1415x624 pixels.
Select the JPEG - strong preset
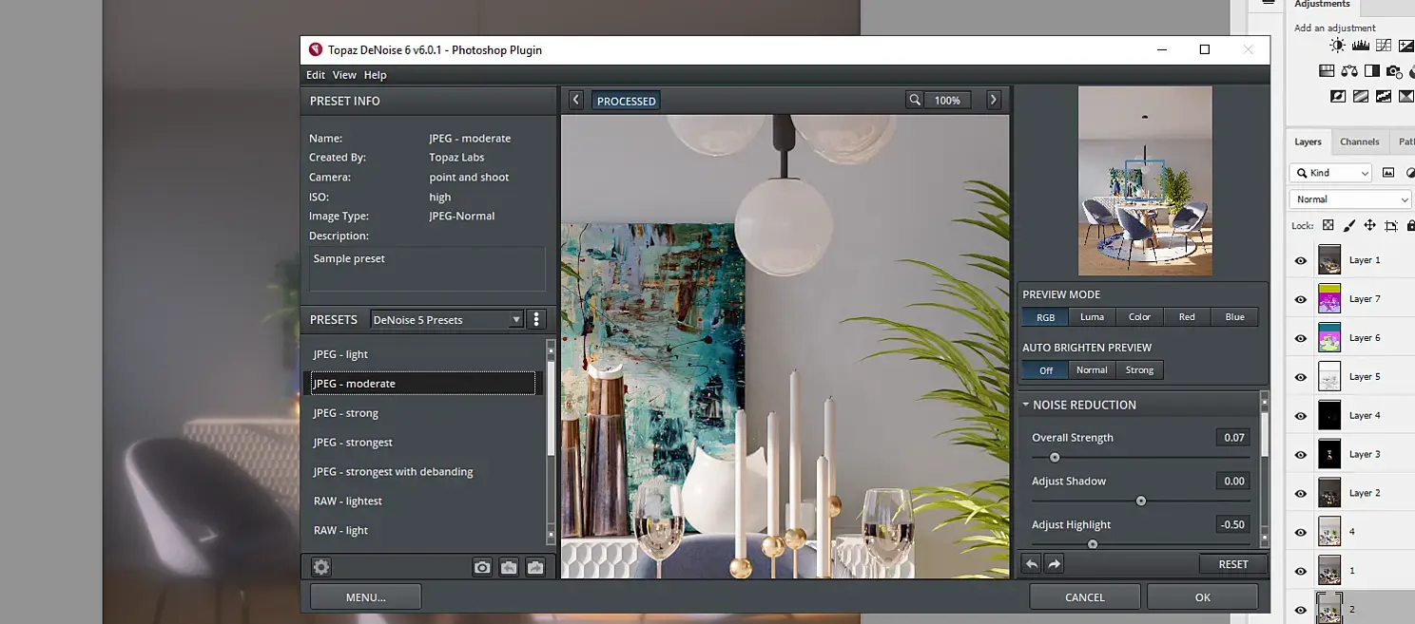423,413
